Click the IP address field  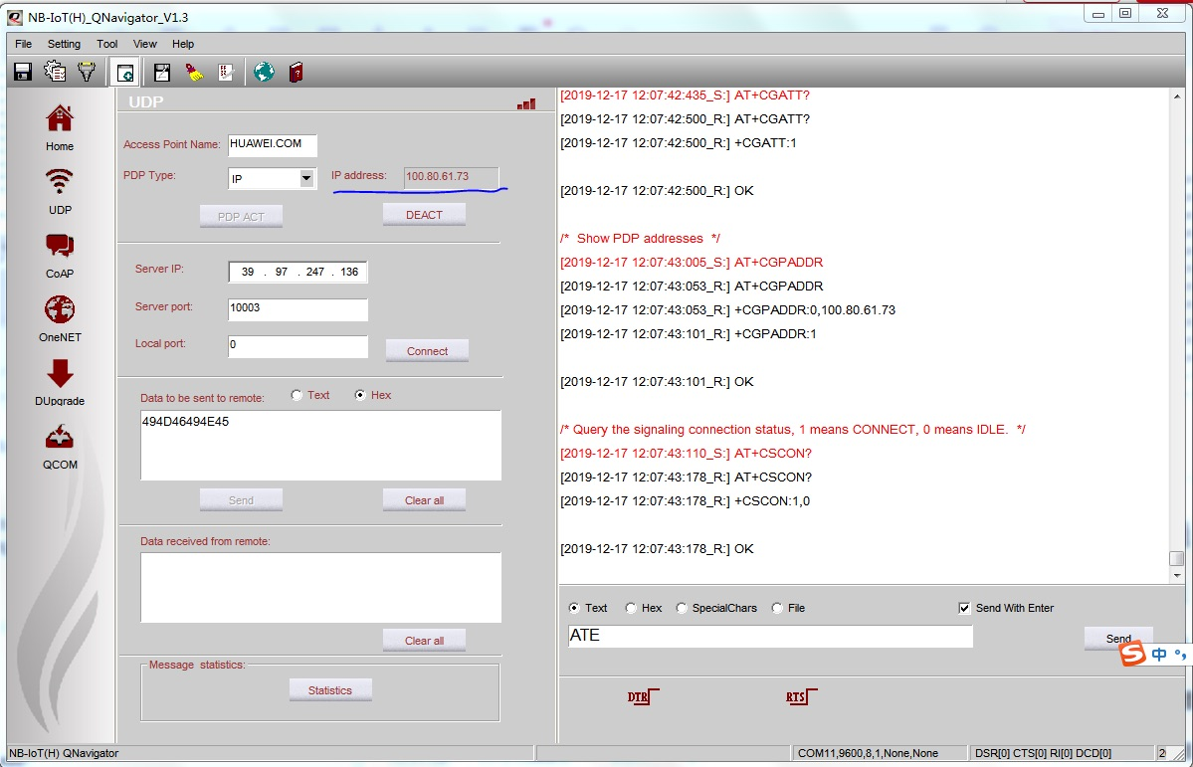coord(452,176)
